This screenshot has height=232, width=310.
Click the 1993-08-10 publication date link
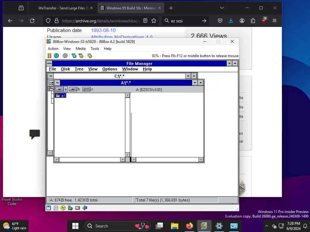point(103,31)
